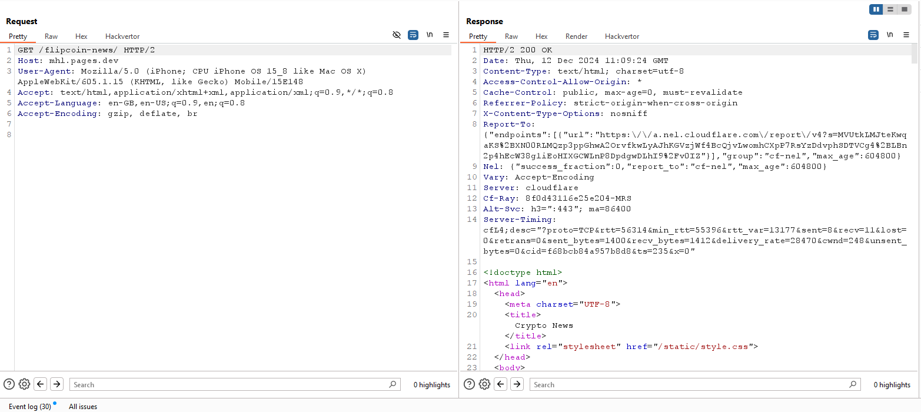Focus the Request panel search field

pos(230,384)
